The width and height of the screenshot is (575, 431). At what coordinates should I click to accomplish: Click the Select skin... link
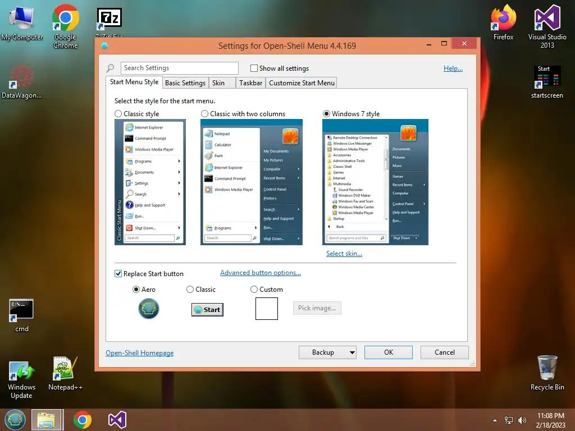tap(344, 254)
